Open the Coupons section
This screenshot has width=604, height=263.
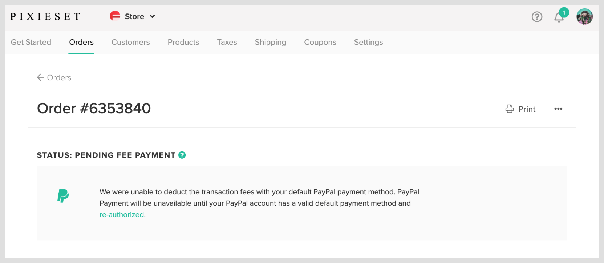click(320, 42)
